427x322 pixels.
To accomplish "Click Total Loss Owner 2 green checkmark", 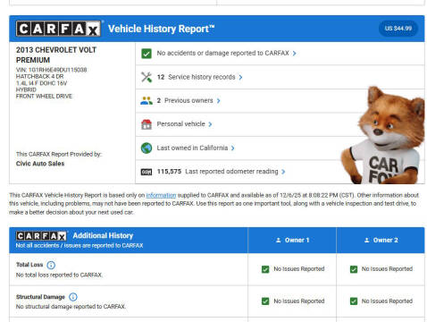I will click(x=354, y=269).
